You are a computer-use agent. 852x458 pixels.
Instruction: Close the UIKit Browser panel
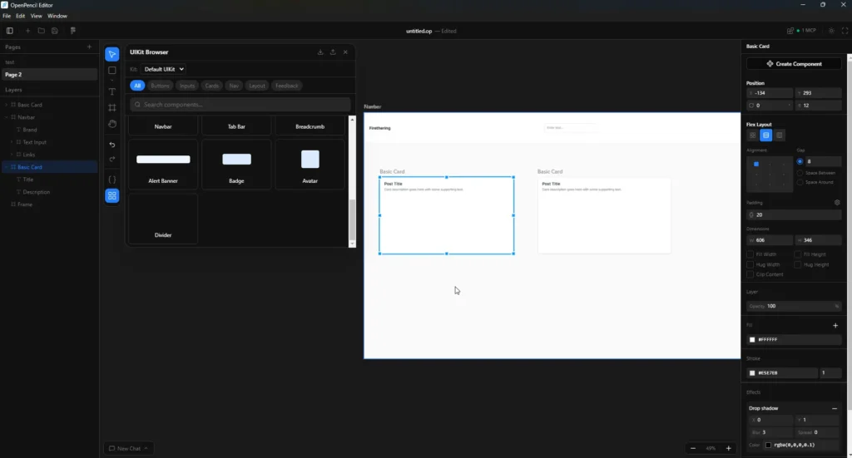click(x=345, y=52)
